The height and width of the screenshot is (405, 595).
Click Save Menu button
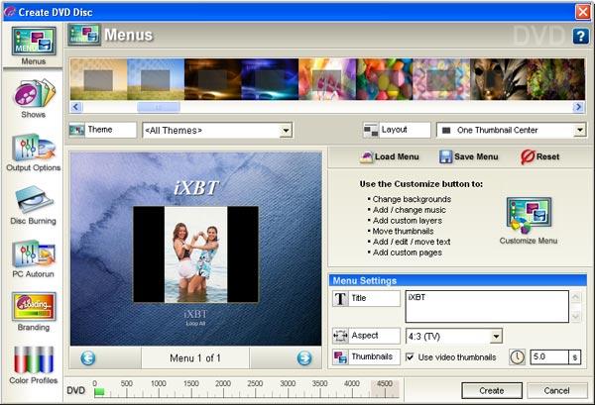click(469, 156)
